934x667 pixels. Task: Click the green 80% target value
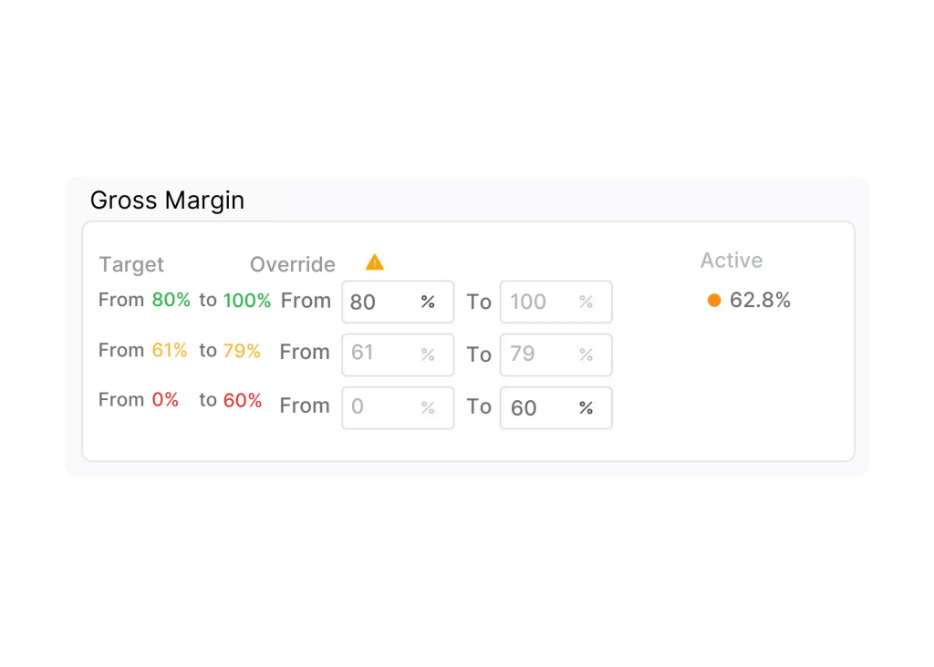click(171, 300)
